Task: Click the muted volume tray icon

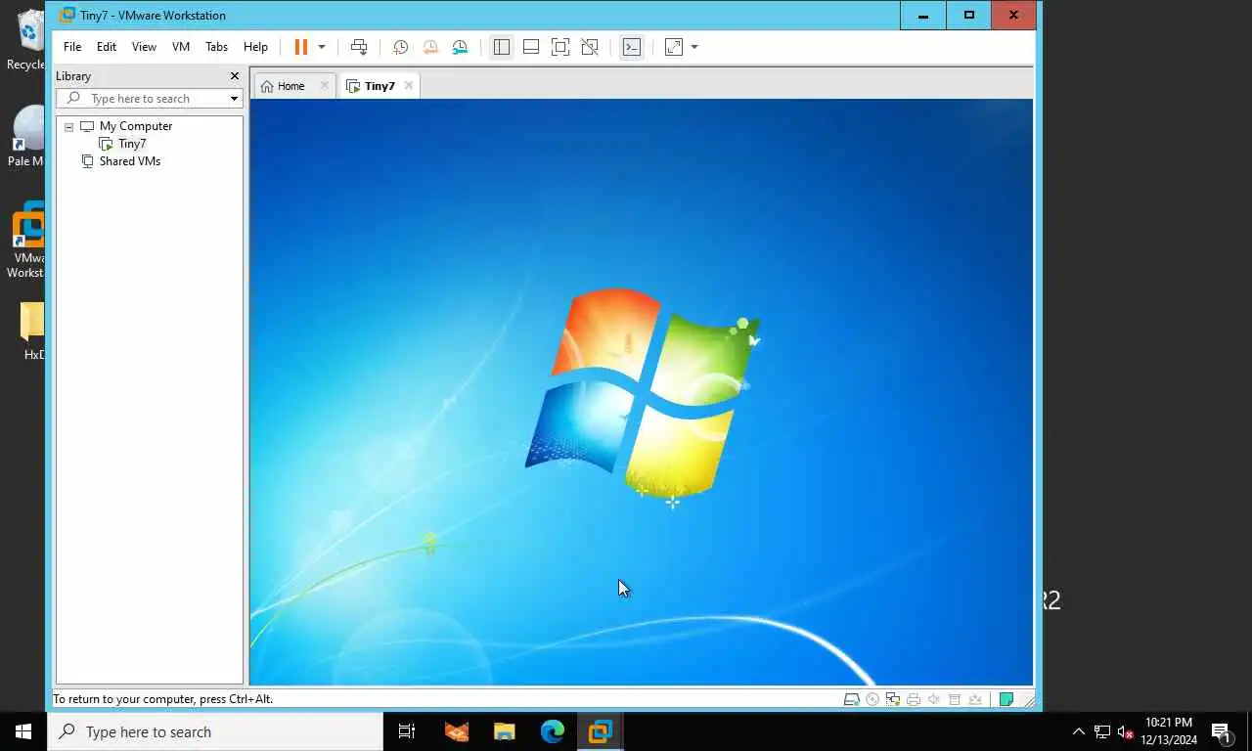Action: tap(1126, 731)
